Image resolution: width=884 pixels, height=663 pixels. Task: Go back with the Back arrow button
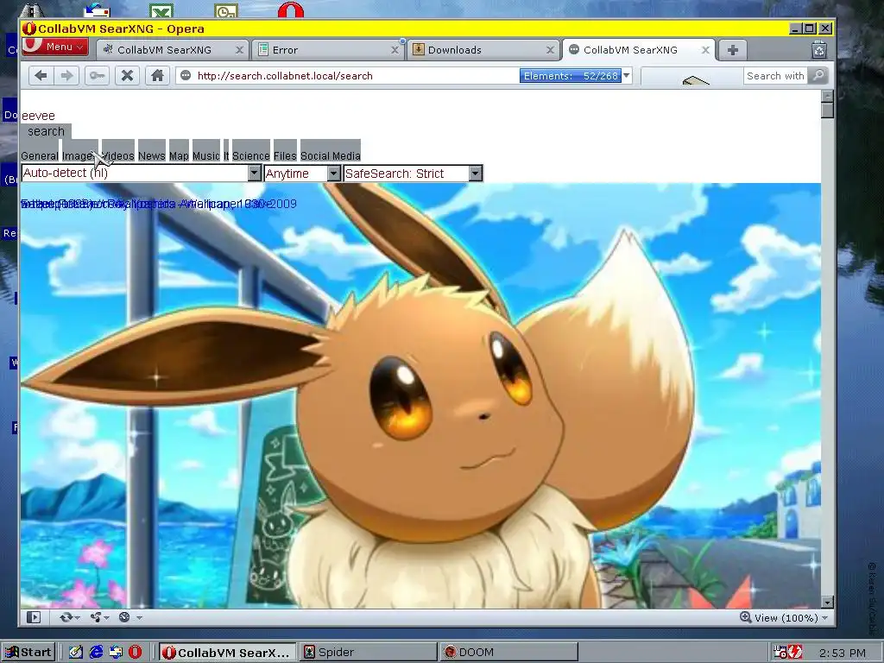tap(41, 76)
